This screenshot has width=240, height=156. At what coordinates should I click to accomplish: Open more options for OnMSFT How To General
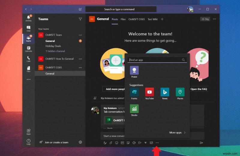click(x=80, y=59)
